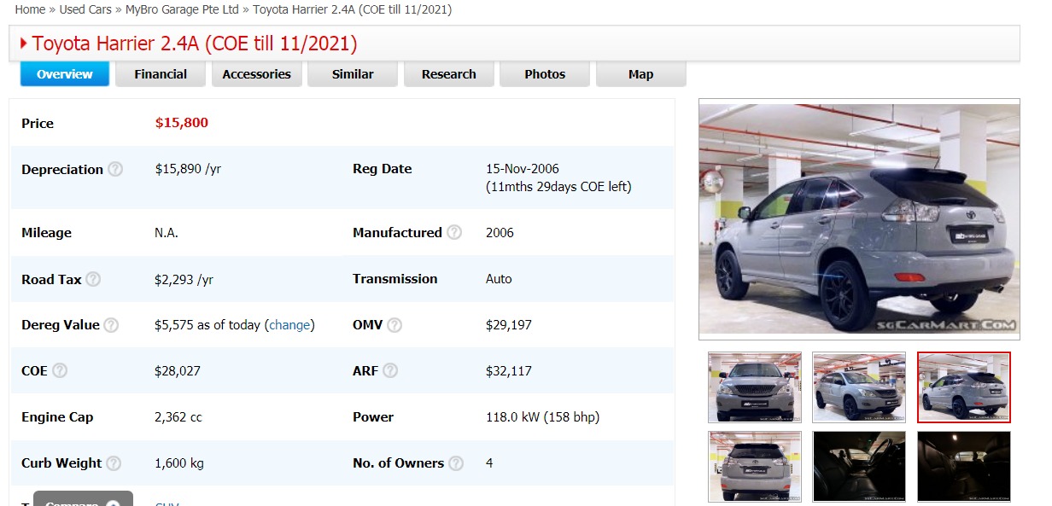
Task: Go to the Map tab
Action: (640, 74)
